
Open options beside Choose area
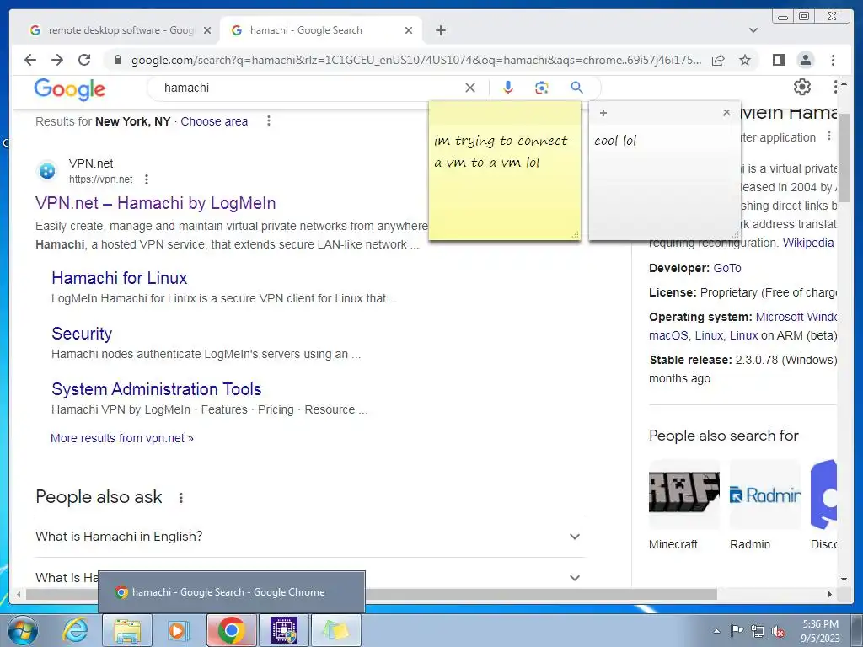(269, 120)
